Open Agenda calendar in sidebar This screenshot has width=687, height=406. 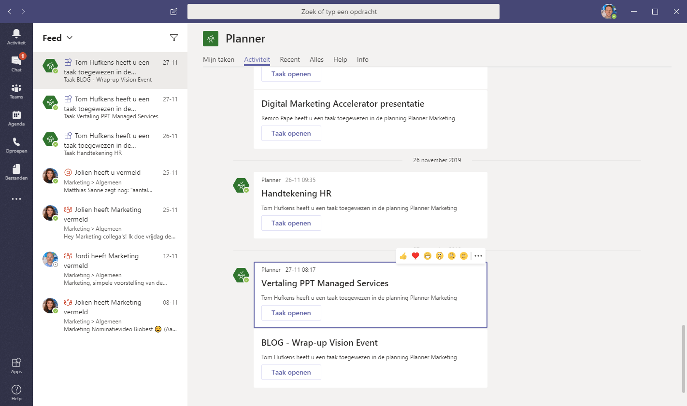pyautogui.click(x=16, y=118)
